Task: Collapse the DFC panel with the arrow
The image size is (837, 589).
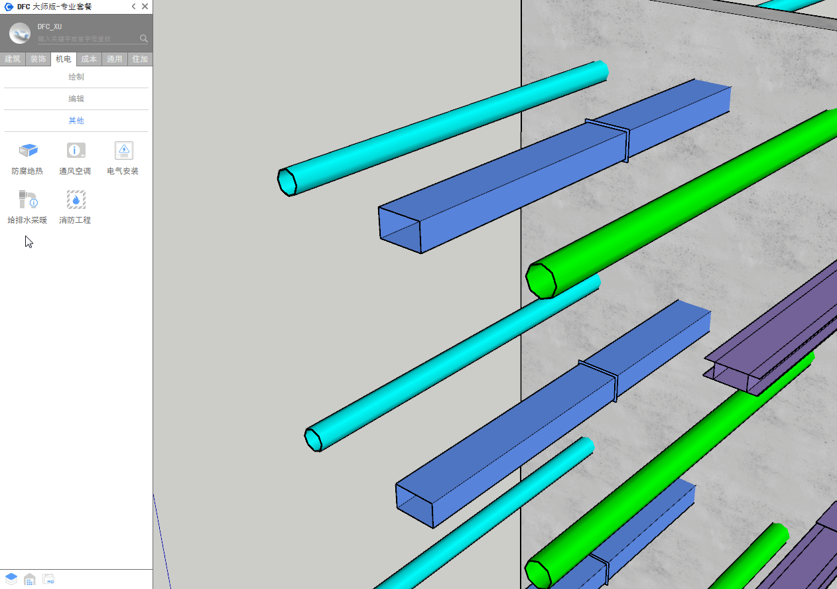Action: point(133,7)
